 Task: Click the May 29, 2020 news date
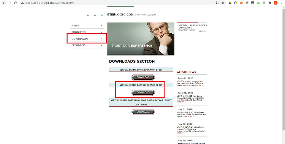coord(185,140)
